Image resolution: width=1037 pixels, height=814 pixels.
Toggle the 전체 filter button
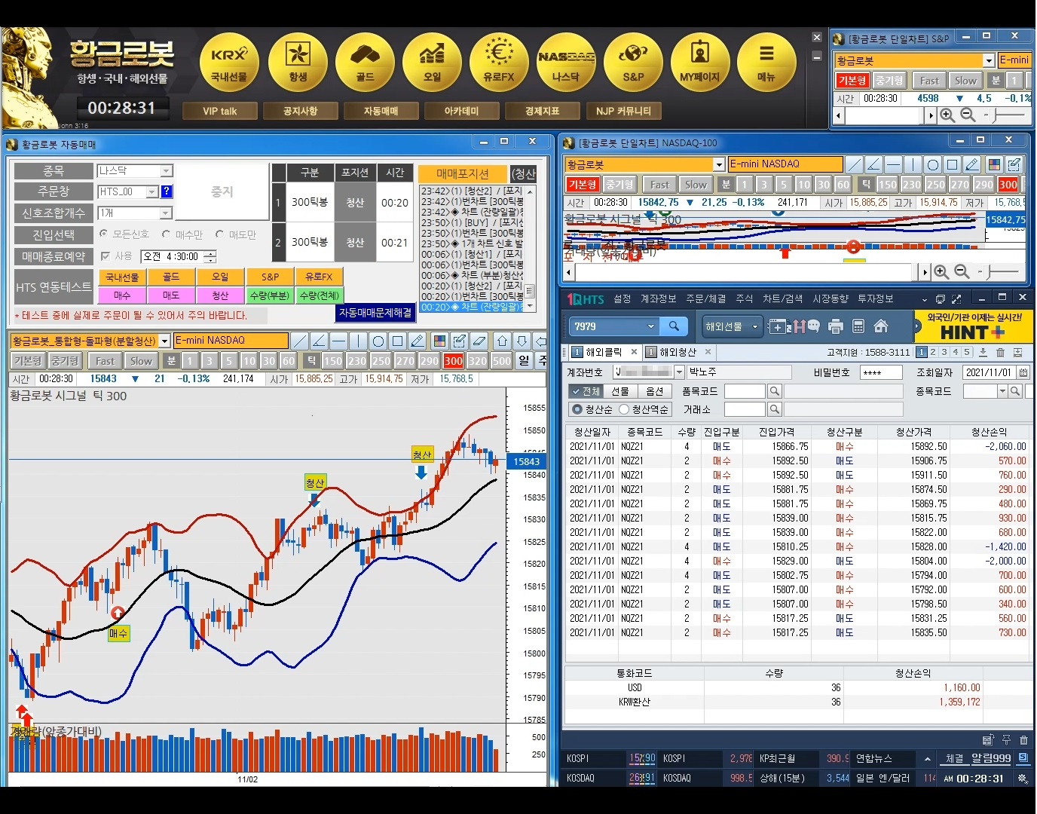click(586, 391)
